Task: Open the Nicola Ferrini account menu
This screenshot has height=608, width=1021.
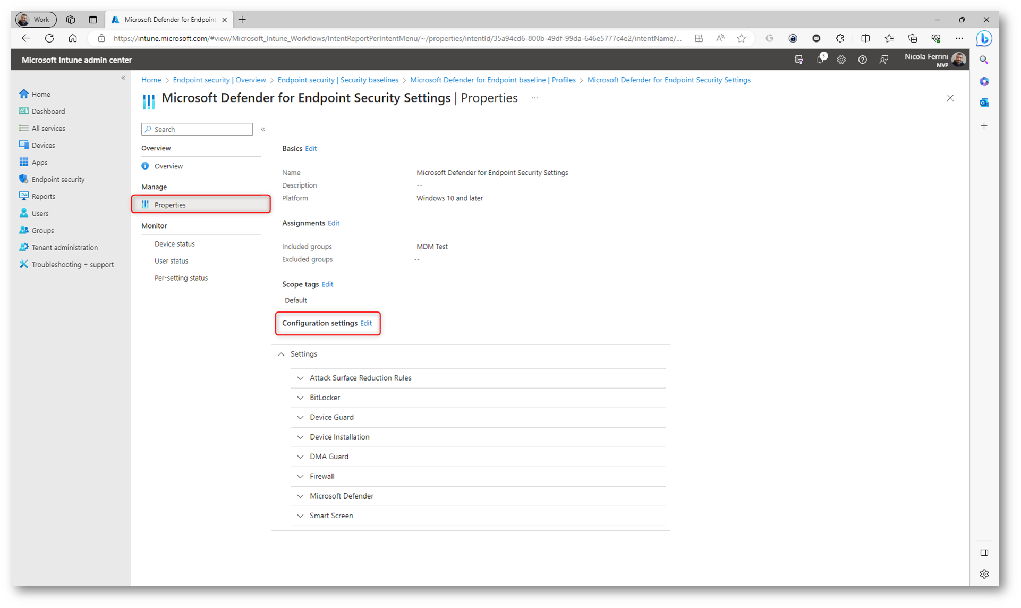Action: 934,60
